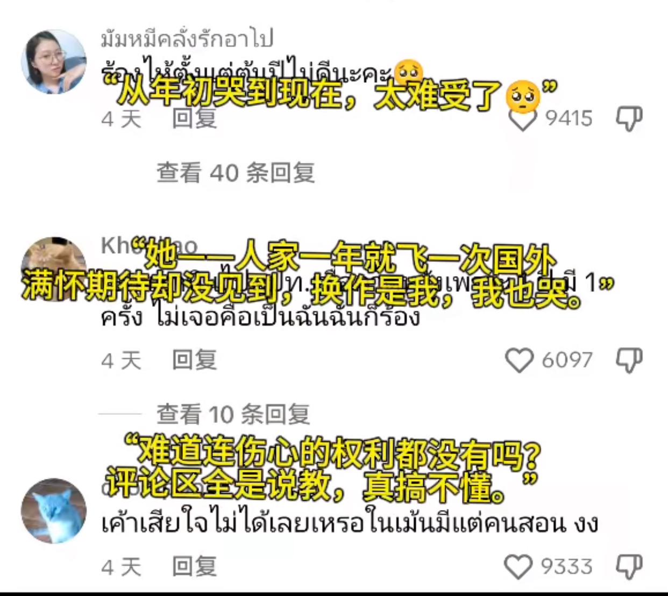Expand 查看 10 条回复 replies
This screenshot has height=596, width=668.
point(233,414)
